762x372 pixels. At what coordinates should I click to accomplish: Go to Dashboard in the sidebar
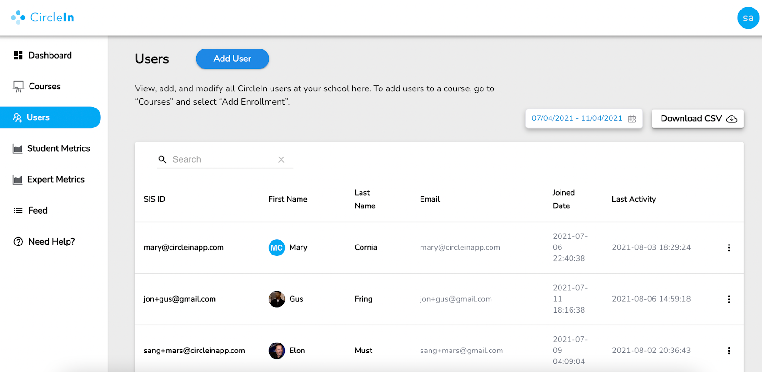pyautogui.click(x=50, y=55)
